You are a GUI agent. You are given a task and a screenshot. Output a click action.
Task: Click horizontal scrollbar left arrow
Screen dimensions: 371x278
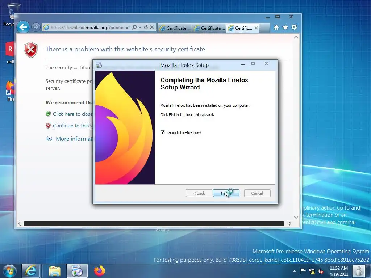pyautogui.click(x=20, y=223)
